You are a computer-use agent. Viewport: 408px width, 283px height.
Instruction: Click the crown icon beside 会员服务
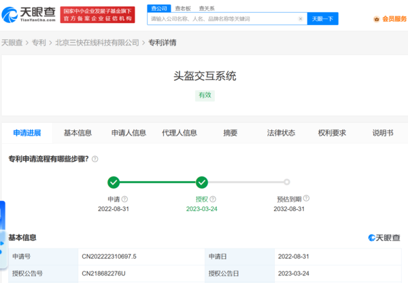coord(376,19)
